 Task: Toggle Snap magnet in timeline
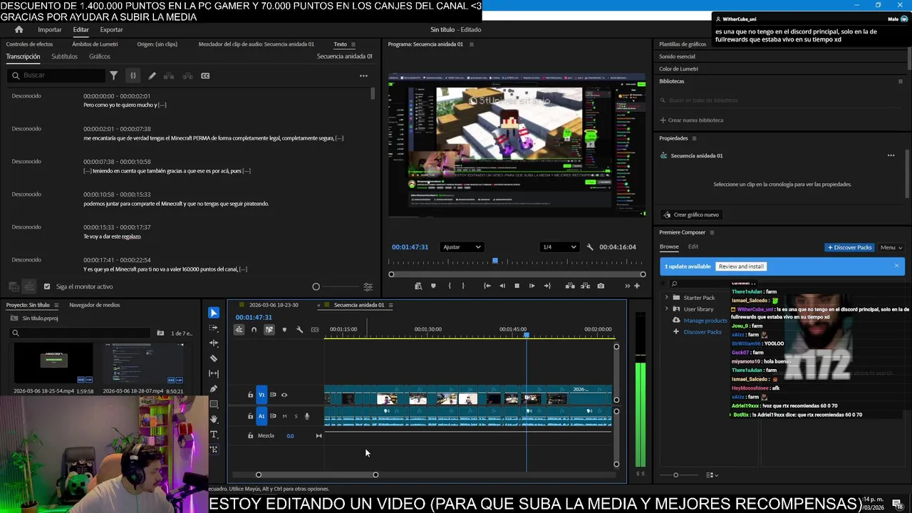254,329
